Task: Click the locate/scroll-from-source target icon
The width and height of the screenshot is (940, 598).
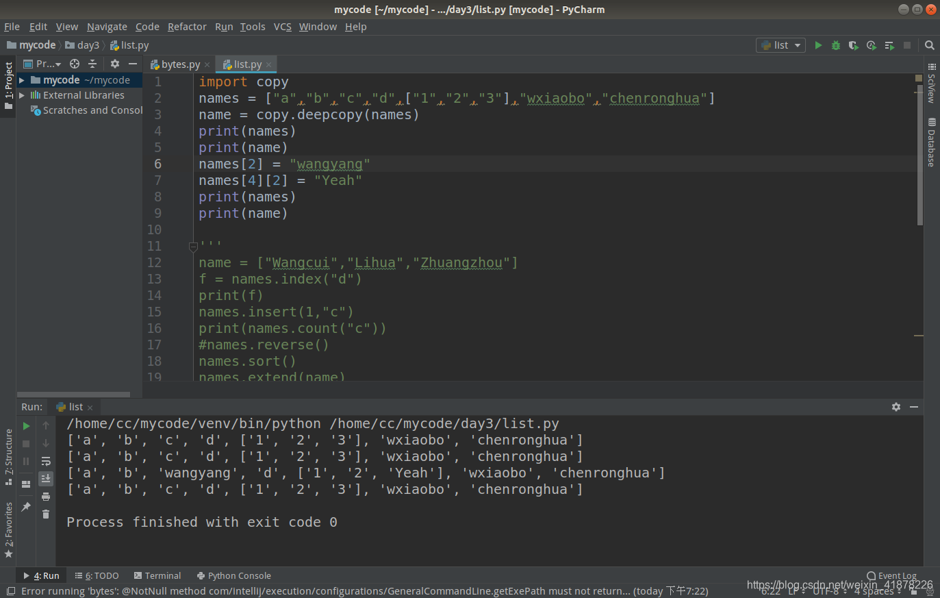Action: [x=75, y=64]
